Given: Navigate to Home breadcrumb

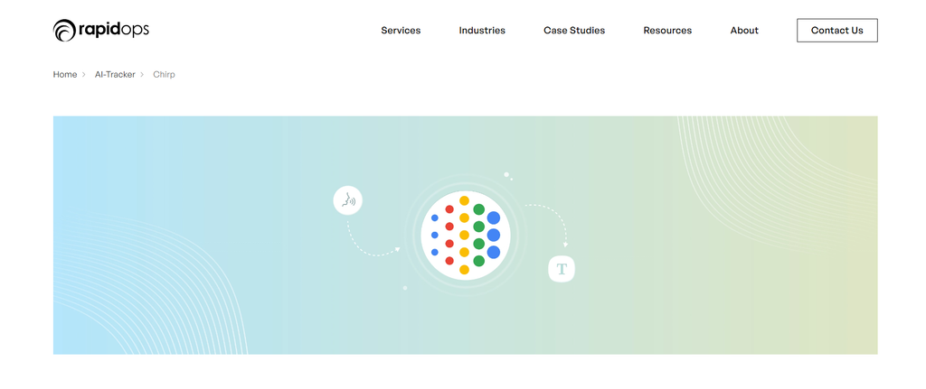Looking at the screenshot, I should pos(65,74).
